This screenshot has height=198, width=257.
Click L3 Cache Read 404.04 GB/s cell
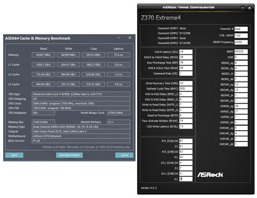click(x=43, y=84)
